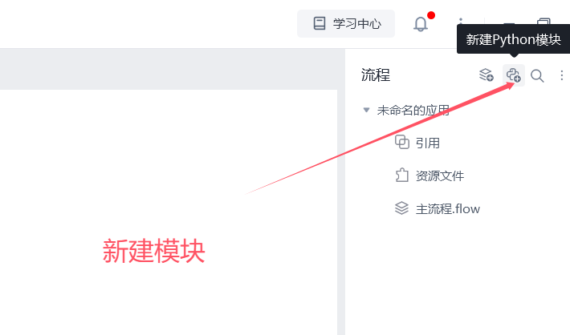Click the 流程 panel title
The image size is (570, 335).
click(376, 75)
